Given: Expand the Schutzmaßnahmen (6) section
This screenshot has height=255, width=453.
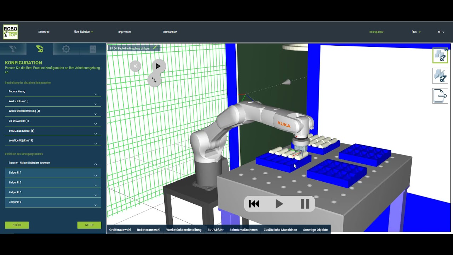Looking at the screenshot, I should coord(53,131).
